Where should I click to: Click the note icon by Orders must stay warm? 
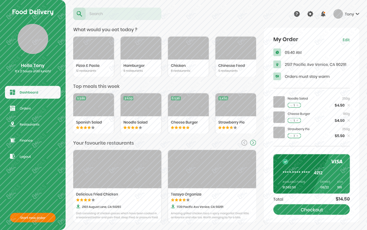277,76
